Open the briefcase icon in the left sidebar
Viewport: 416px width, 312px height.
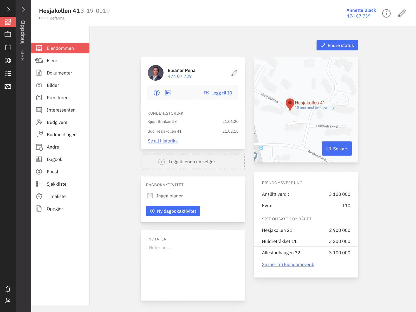tap(8, 34)
